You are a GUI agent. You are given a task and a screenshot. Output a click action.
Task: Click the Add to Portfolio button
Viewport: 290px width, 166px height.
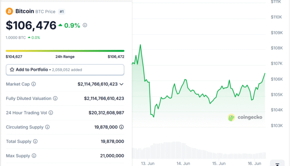[x=65, y=70]
